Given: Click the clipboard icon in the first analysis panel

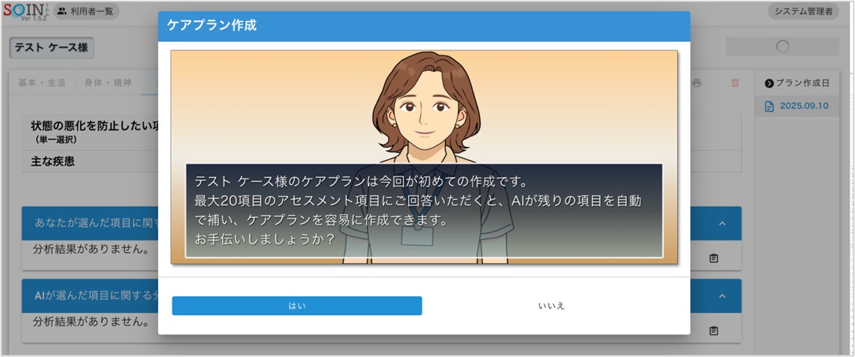Looking at the screenshot, I should click(713, 258).
